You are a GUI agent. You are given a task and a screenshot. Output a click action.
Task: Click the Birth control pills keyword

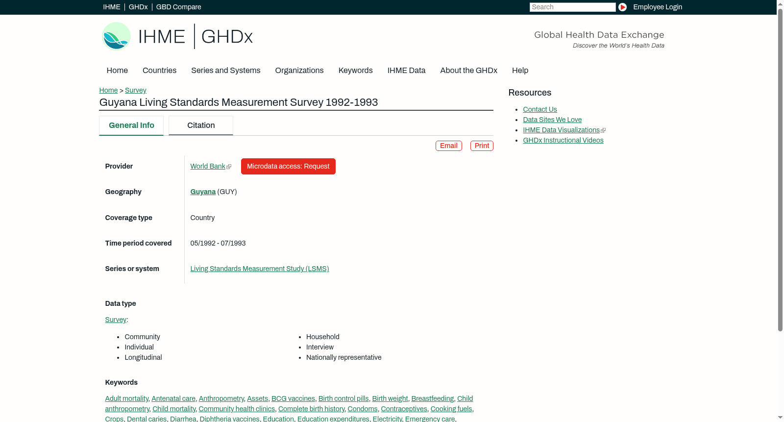343,398
